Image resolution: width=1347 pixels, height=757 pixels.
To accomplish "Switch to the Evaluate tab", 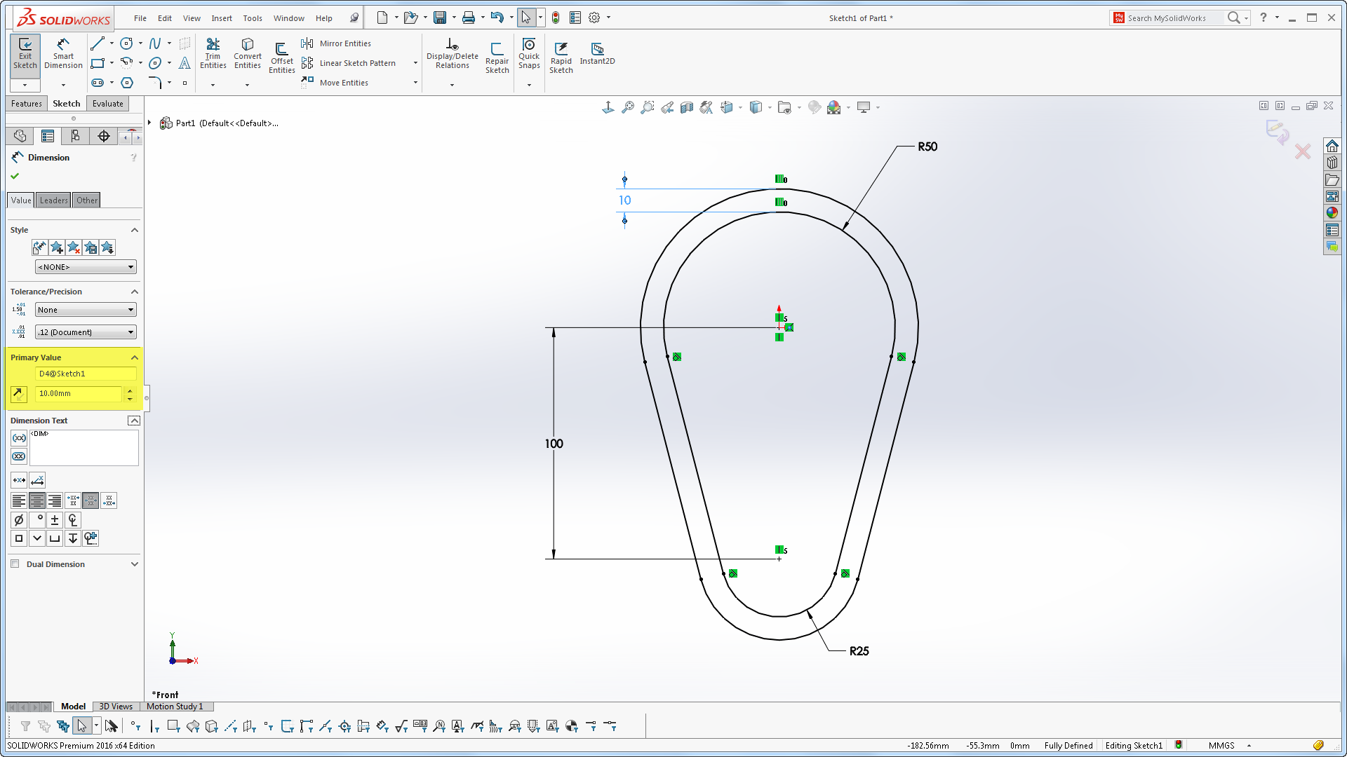I will click(x=107, y=103).
